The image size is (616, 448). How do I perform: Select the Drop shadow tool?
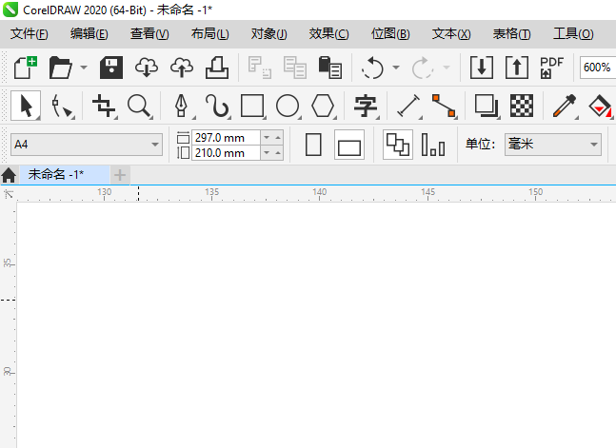tap(487, 106)
